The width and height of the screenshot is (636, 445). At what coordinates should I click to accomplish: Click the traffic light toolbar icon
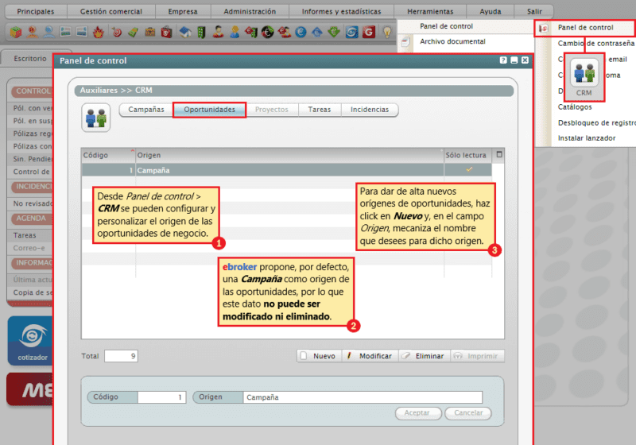pyautogui.click(x=200, y=33)
